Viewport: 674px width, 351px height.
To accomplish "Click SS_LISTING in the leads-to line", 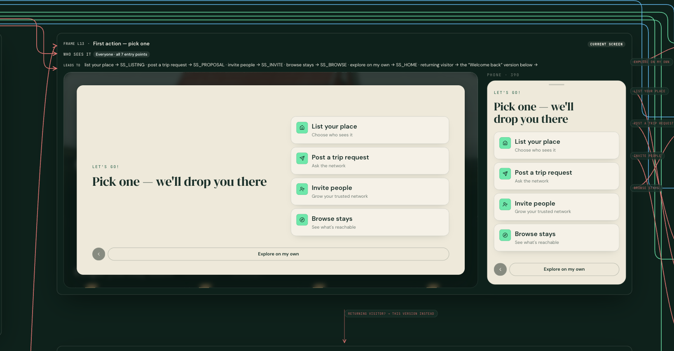I will 132,65.
